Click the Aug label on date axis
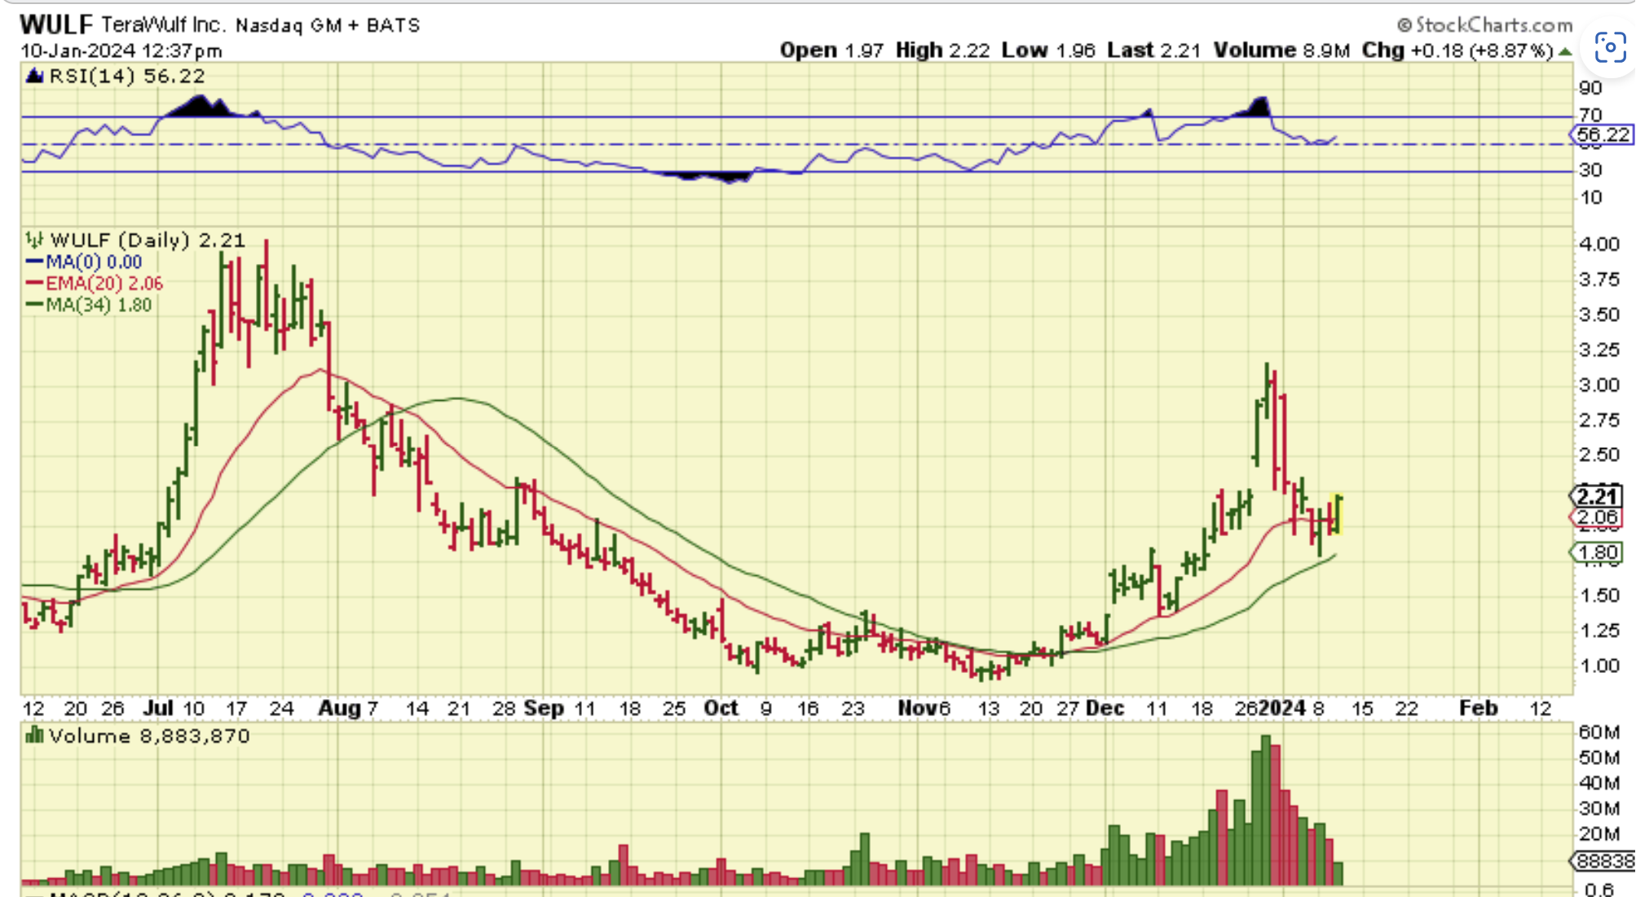This screenshot has width=1636, height=897. [x=338, y=708]
